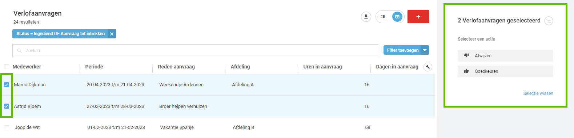Uncheck Marco Dijkman's row checkbox
This screenshot has width=574, height=138.
pos(7,85)
